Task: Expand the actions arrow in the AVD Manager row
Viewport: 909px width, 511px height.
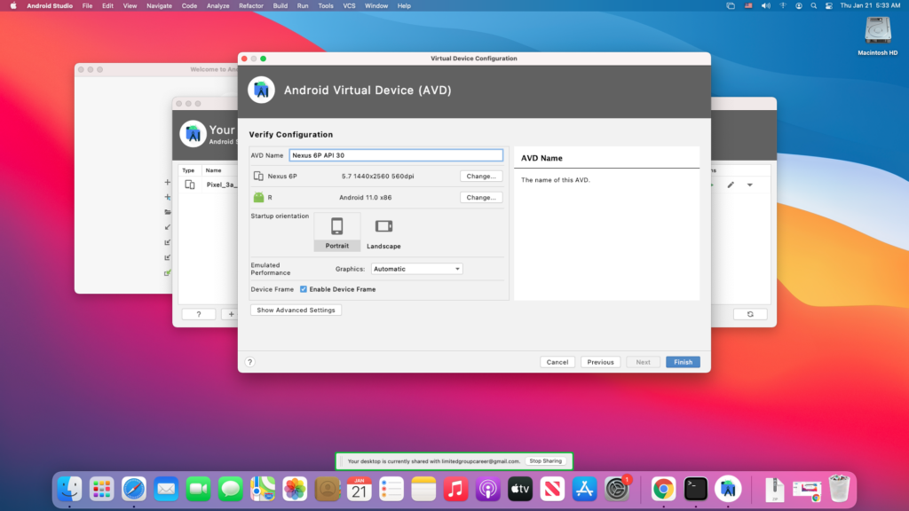Action: pos(749,185)
